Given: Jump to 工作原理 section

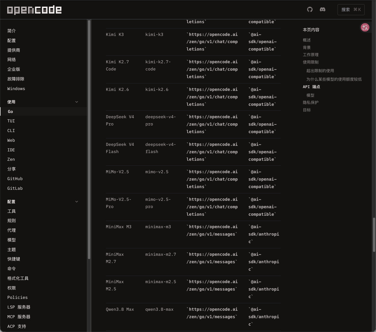Looking at the screenshot, I should (x=311, y=55).
